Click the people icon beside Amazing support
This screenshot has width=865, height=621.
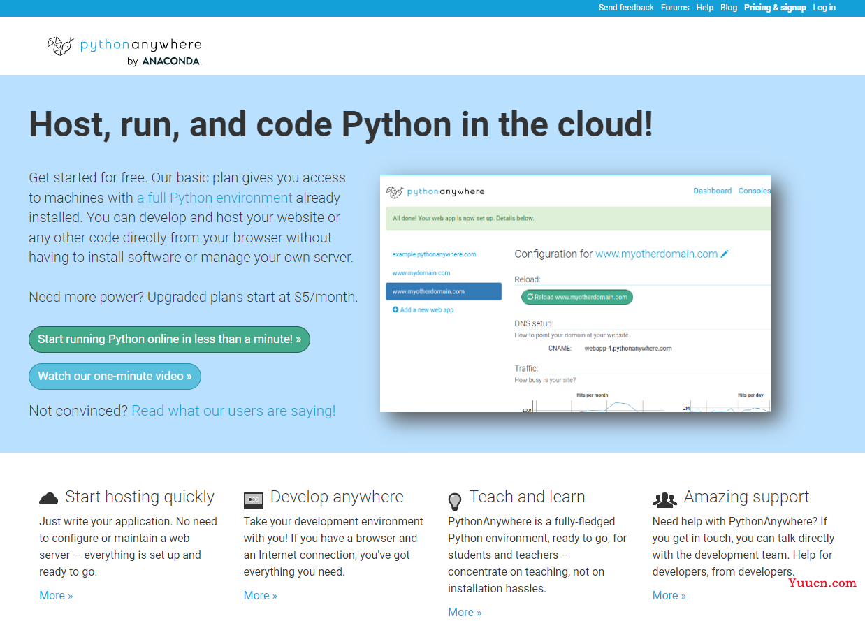tap(664, 499)
